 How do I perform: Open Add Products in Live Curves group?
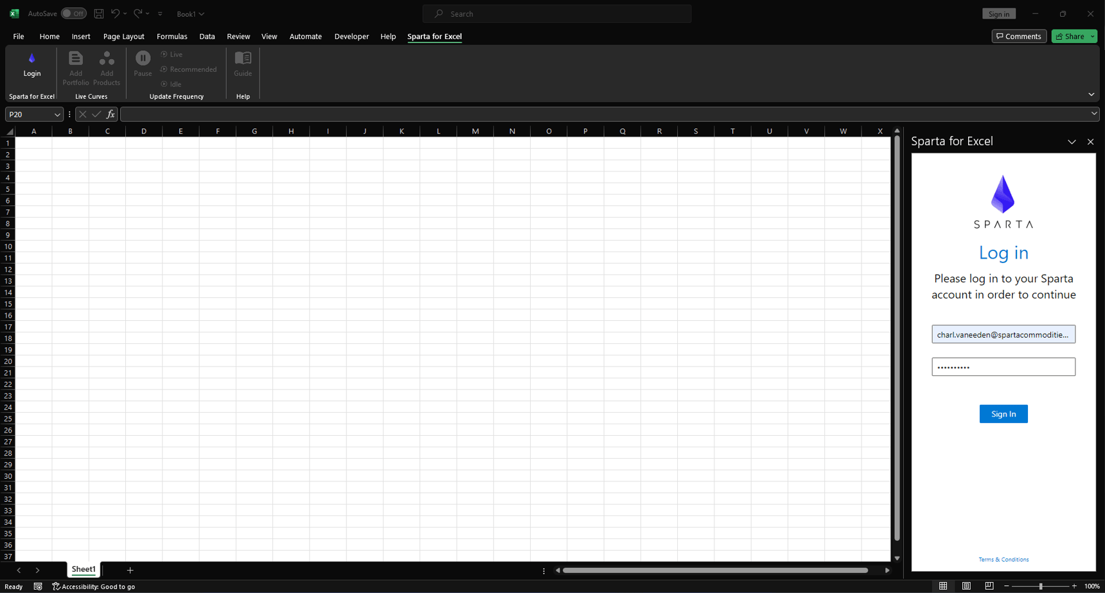point(107,67)
